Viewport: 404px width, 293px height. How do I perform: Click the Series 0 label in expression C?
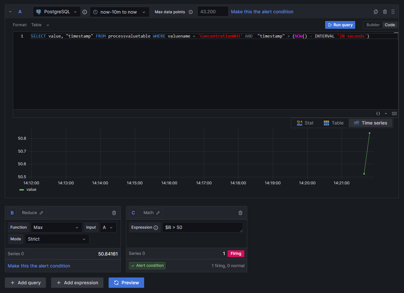pyautogui.click(x=137, y=254)
